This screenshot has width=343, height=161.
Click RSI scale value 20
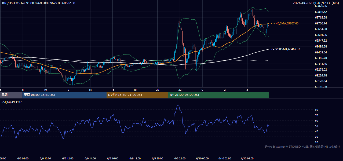coord(316,142)
